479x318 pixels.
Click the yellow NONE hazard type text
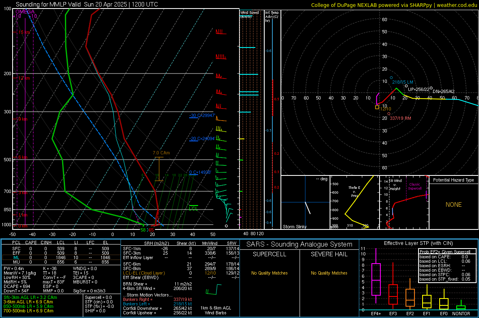click(x=454, y=205)
